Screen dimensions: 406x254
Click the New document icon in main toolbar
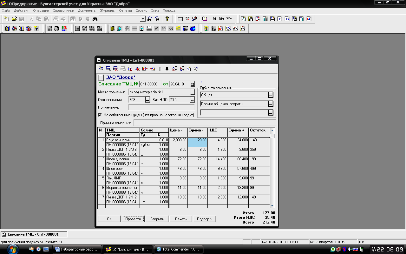tap(7, 19)
